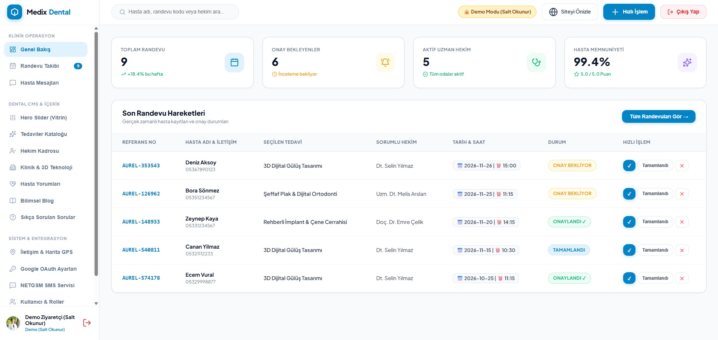Click the Medix Dental logo icon

coord(15,12)
